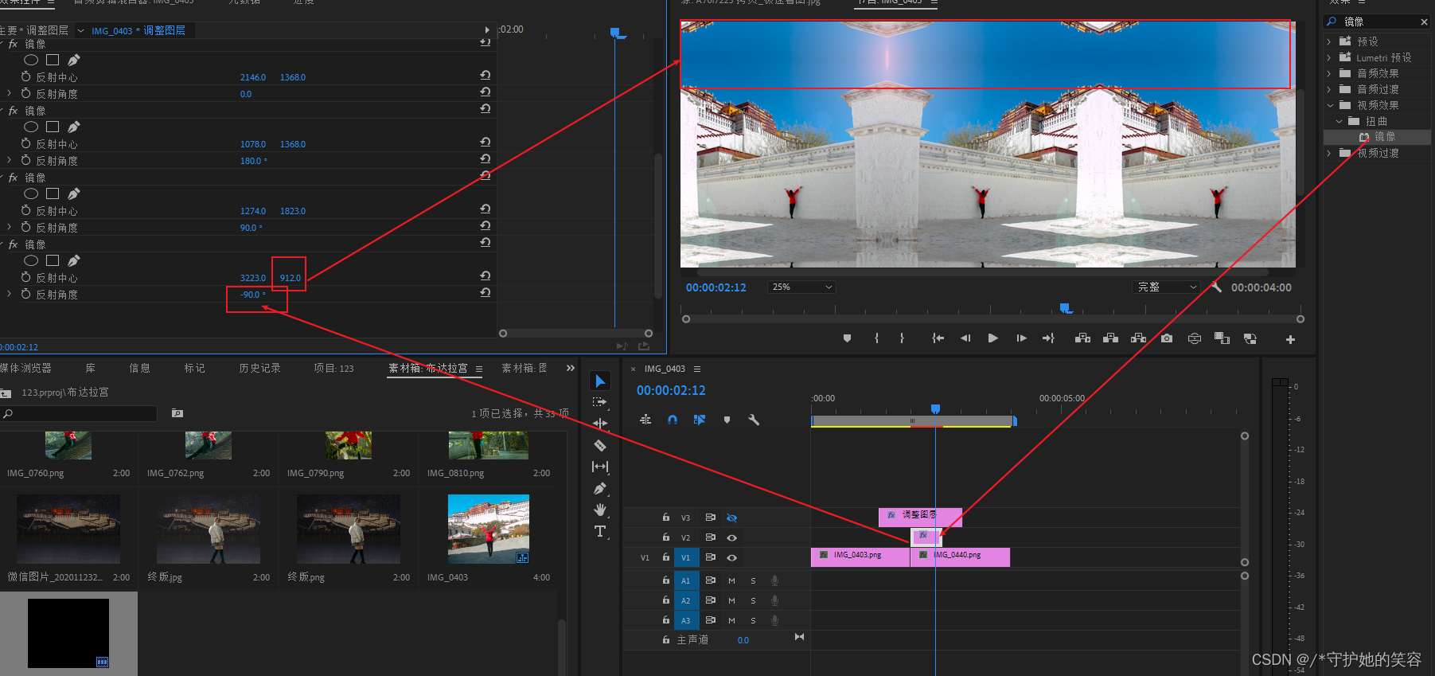The width and height of the screenshot is (1435, 676).
Task: Select the Razor tool
Action: [600, 445]
